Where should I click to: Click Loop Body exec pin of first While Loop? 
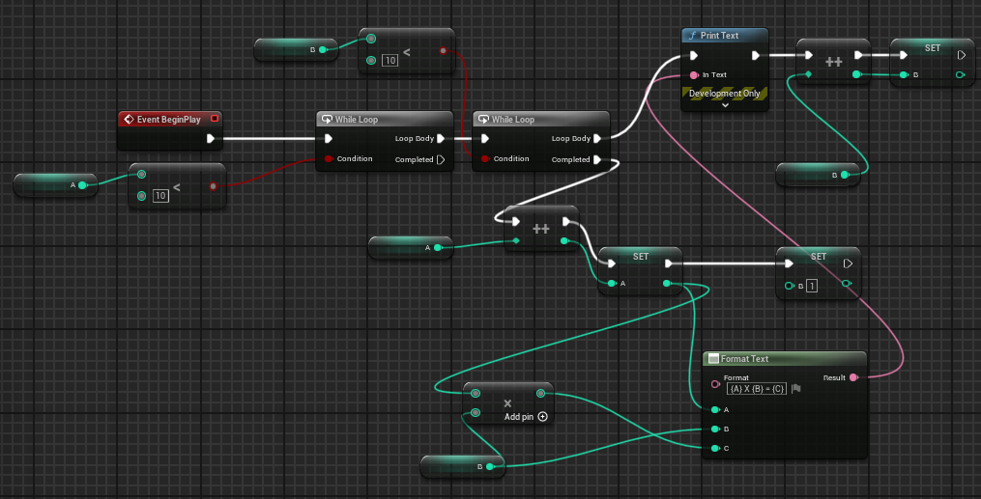coord(441,139)
